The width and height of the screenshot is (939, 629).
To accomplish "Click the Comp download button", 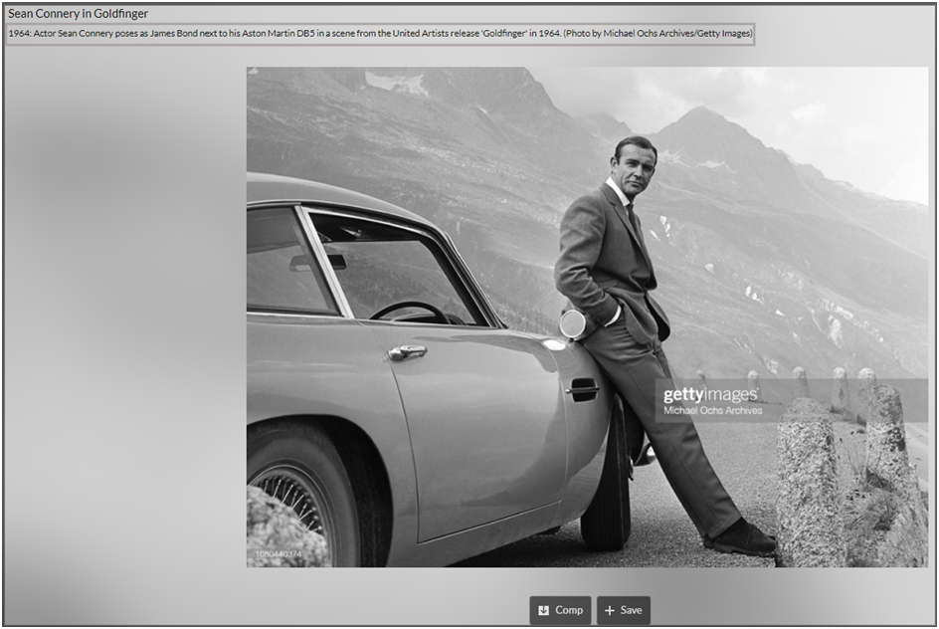I will click(560, 610).
